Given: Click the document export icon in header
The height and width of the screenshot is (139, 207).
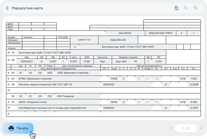Looking at the screenshot, I should coord(176,8).
